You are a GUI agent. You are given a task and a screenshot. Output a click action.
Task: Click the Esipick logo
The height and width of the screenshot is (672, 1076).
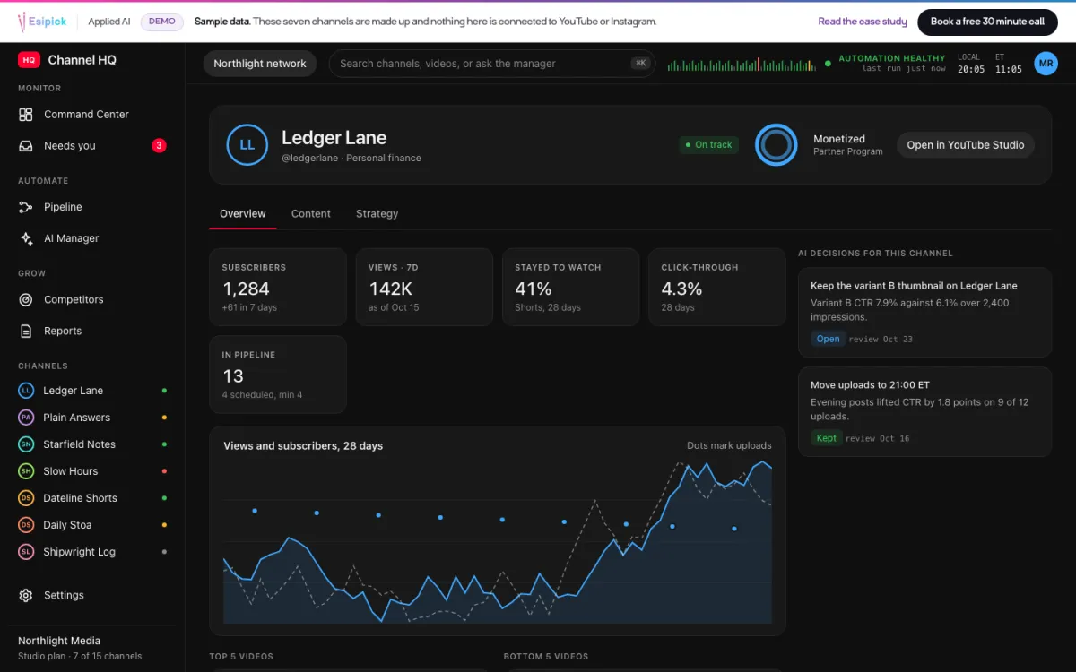tap(42, 22)
